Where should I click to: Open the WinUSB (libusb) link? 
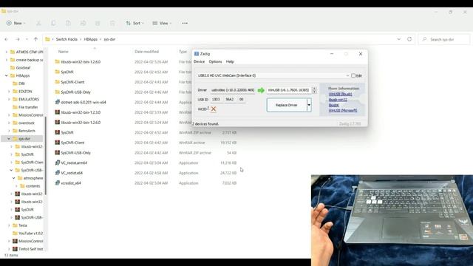(340, 94)
